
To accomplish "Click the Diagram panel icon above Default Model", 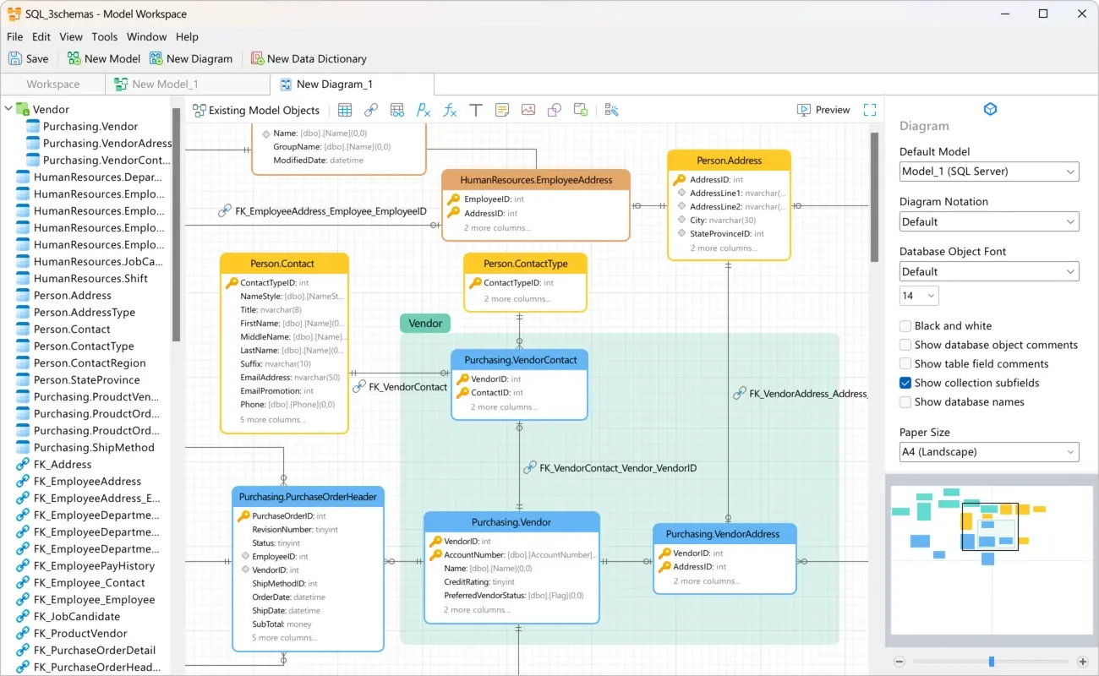I will (989, 109).
